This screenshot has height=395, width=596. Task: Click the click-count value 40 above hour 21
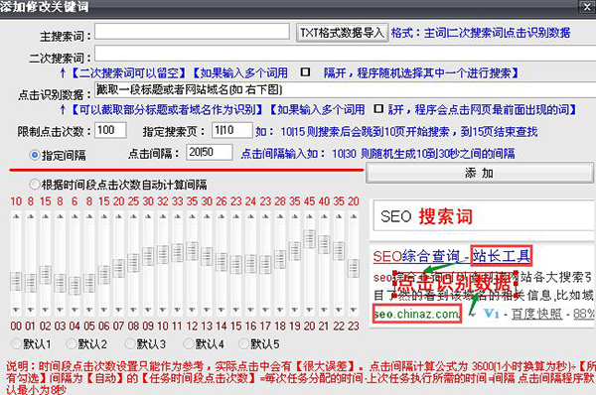pyautogui.click(x=324, y=201)
